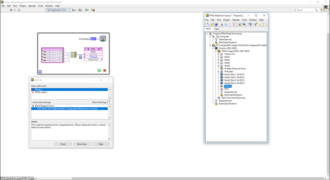Click the Show Error button
Viewport: 330px width, 180px height.
pyautogui.click(x=82, y=144)
